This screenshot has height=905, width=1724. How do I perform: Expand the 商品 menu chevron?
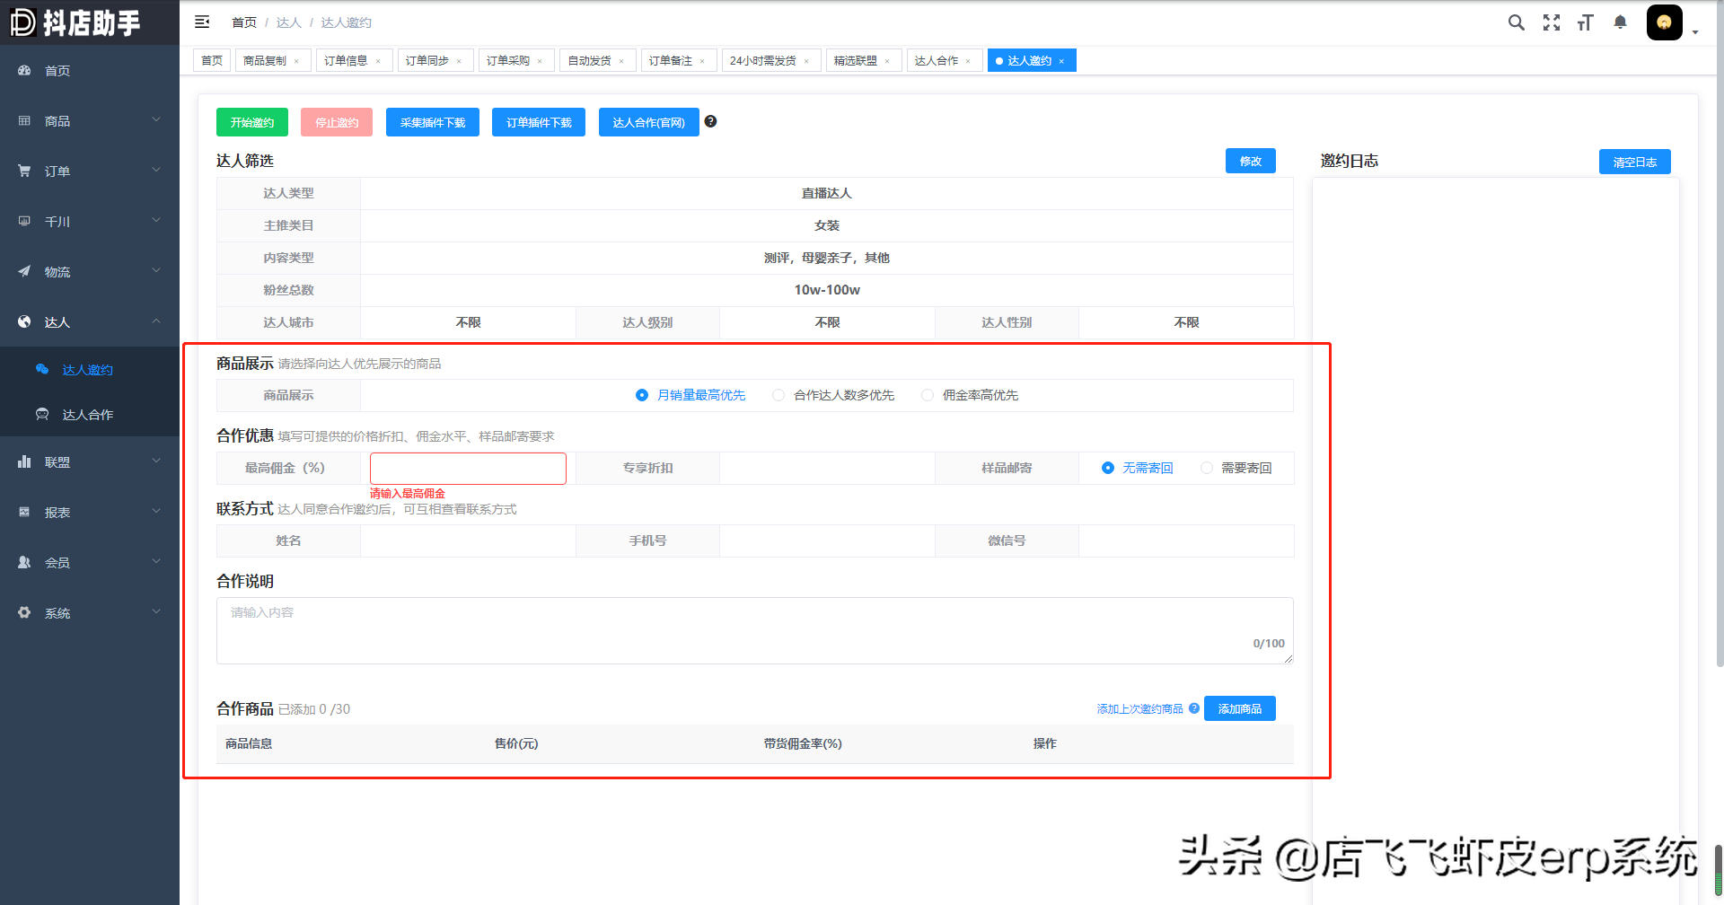point(156,119)
